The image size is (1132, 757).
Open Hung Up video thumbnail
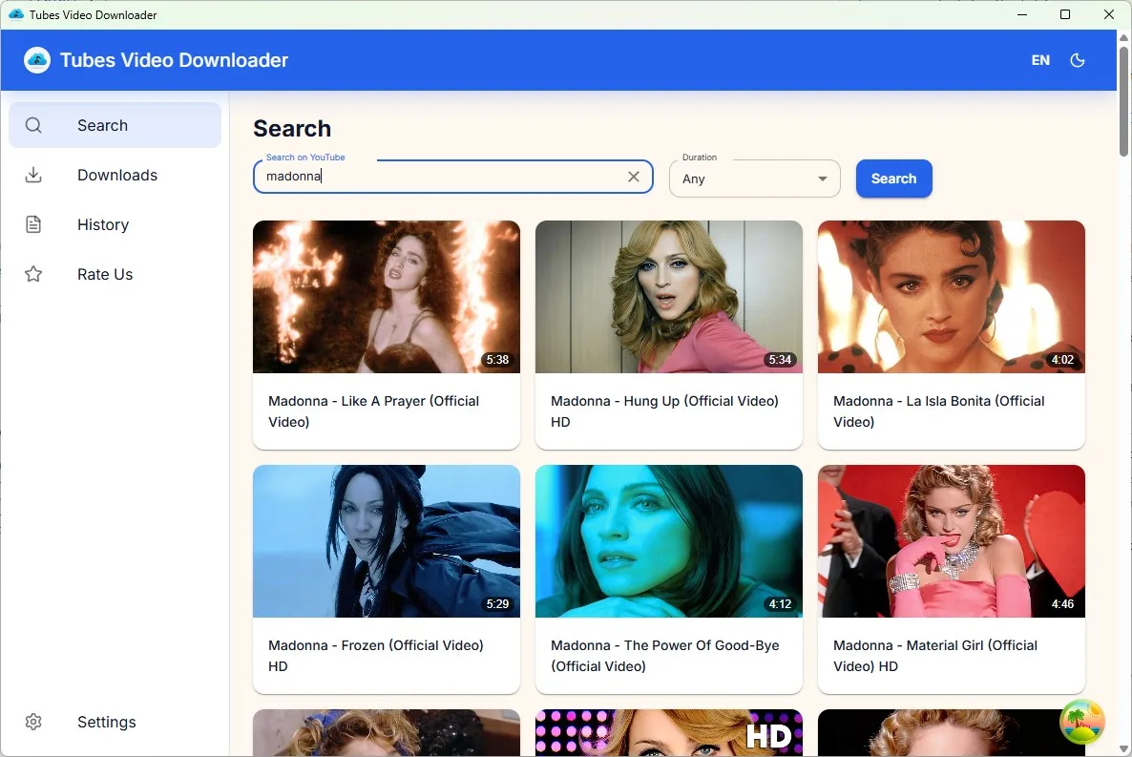[x=668, y=297]
